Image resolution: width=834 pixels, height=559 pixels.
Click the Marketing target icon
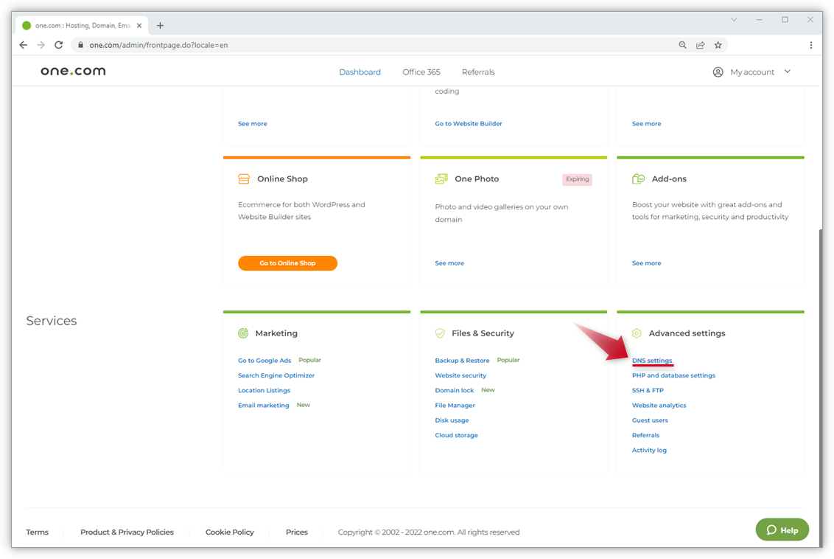243,333
